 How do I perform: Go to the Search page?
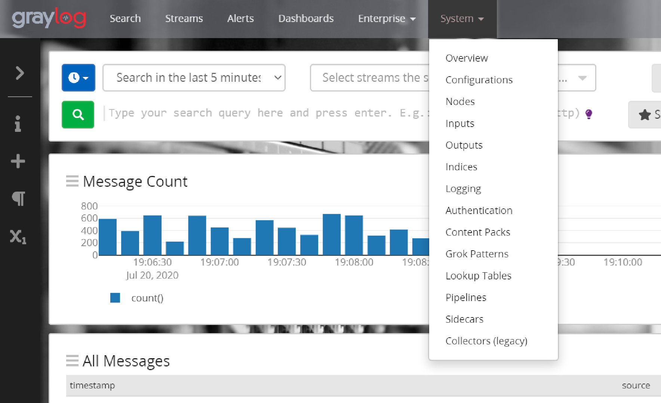tap(125, 18)
